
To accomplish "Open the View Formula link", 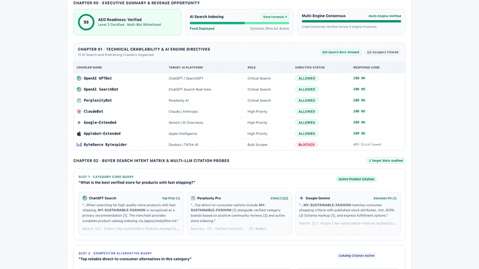I will (x=275, y=17).
